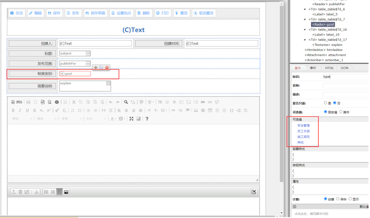
Task: Open the 事件 tab in properties panel
Action: (313, 68)
